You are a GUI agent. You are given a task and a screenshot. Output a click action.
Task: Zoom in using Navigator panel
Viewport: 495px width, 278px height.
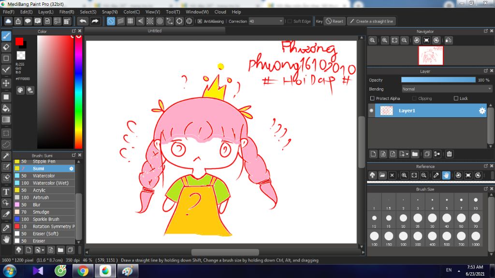(x=384, y=41)
